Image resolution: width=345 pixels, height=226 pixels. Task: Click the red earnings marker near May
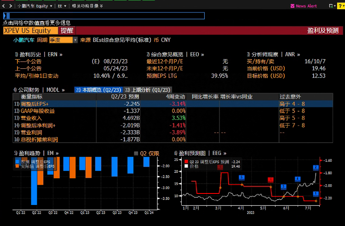[270, 180]
